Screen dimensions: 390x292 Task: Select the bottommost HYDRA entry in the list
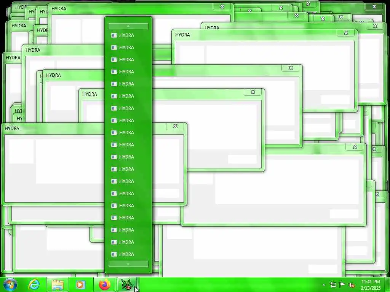coord(128,254)
